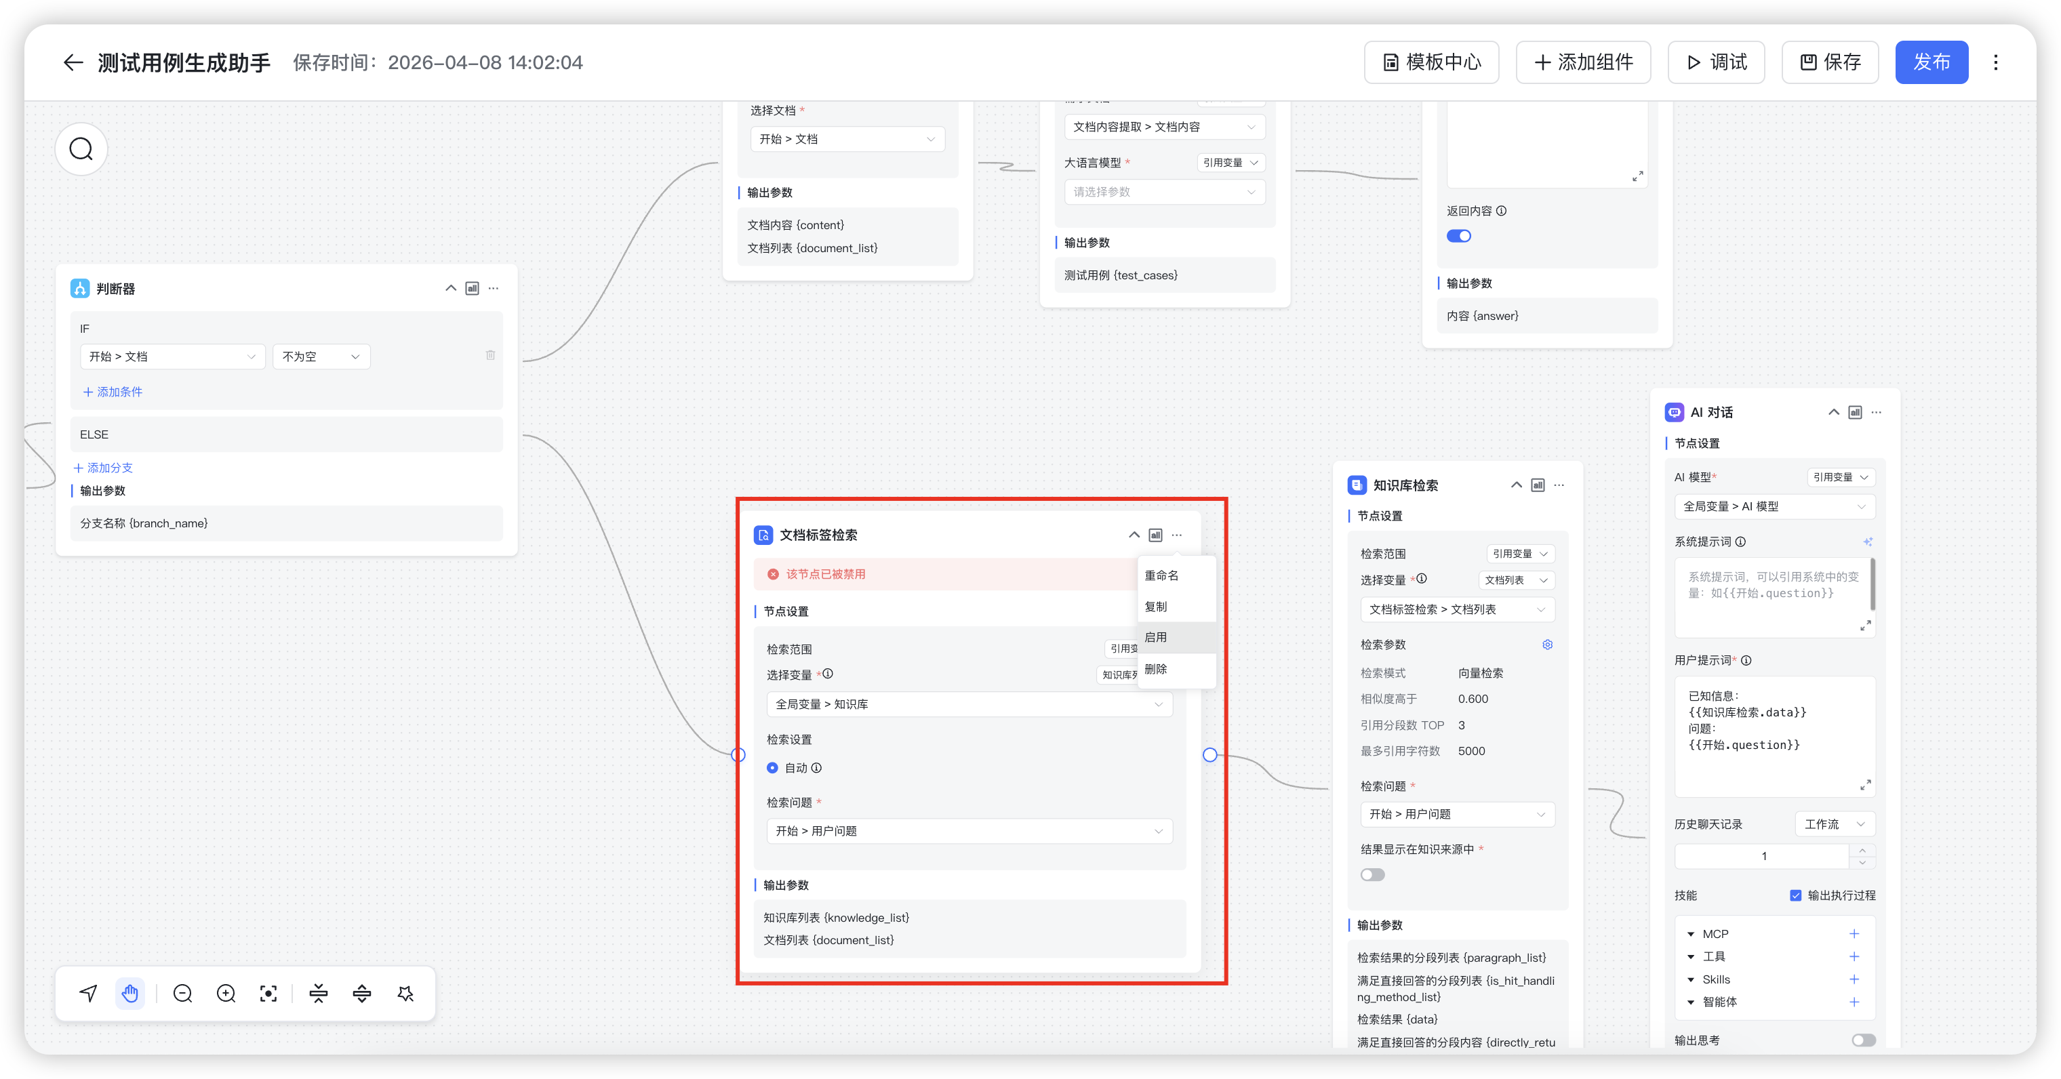
Task: Open the 历史聊天记录 工作流 dropdown
Action: tap(1835, 825)
